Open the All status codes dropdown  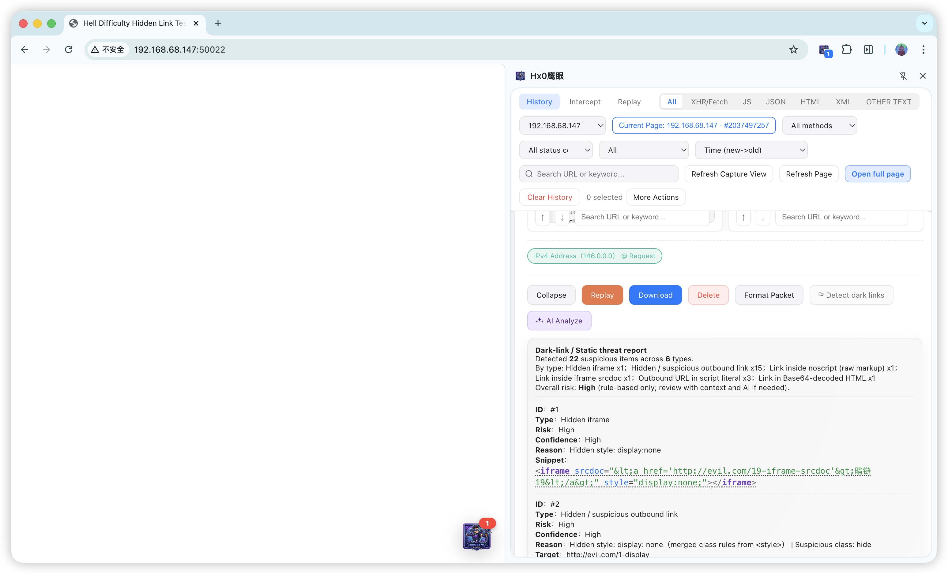pos(555,150)
